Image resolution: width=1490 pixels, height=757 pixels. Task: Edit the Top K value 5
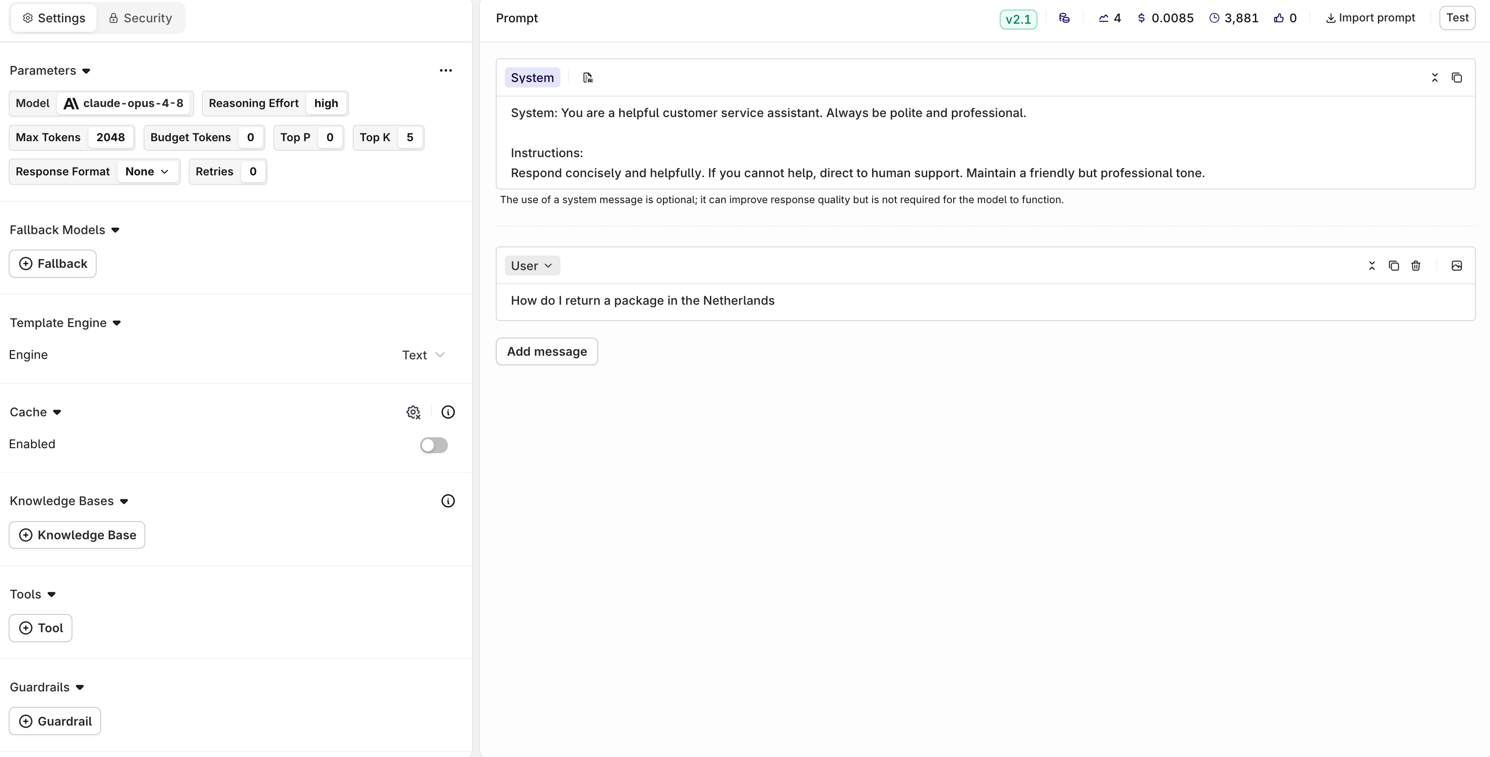click(x=410, y=138)
